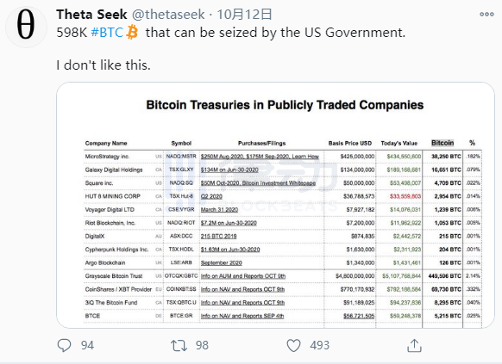This screenshot has height=364, width=502.
Task: Like the tweet with the heart icon
Action: pyautogui.click(x=293, y=345)
